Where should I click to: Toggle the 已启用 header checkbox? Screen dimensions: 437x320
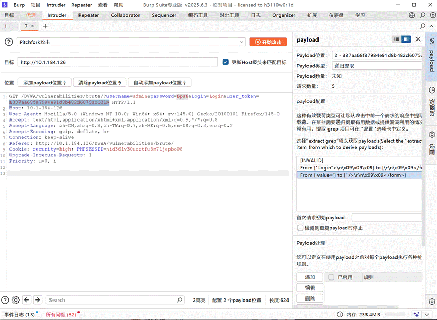(331, 277)
